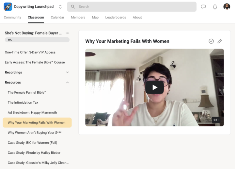Open the user profile avatar
235x169 pixels.
point(227,7)
